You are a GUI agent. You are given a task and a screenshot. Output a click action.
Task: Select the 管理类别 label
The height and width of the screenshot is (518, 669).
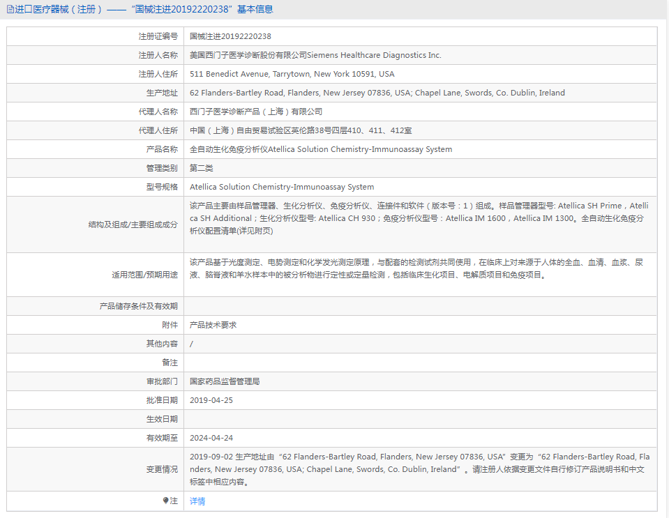tap(162, 167)
